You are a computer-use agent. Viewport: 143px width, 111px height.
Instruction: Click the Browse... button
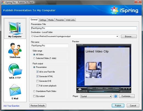(129, 37)
